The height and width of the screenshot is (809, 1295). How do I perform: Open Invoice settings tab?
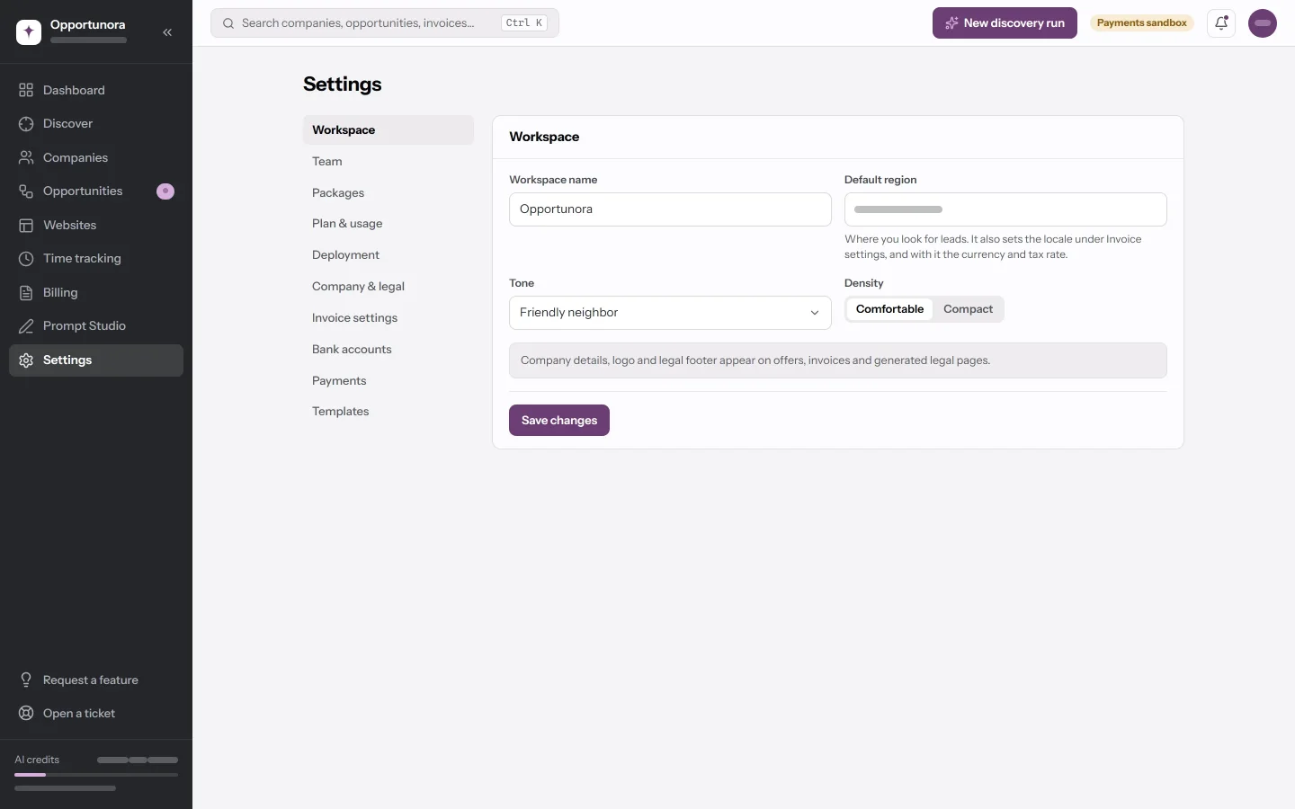click(388, 318)
